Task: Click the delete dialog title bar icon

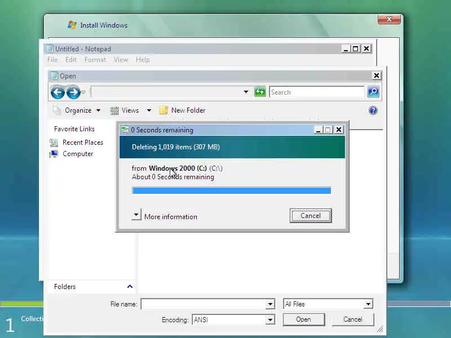Action: click(x=125, y=130)
